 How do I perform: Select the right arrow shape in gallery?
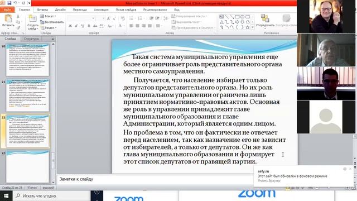tap(237, 22)
